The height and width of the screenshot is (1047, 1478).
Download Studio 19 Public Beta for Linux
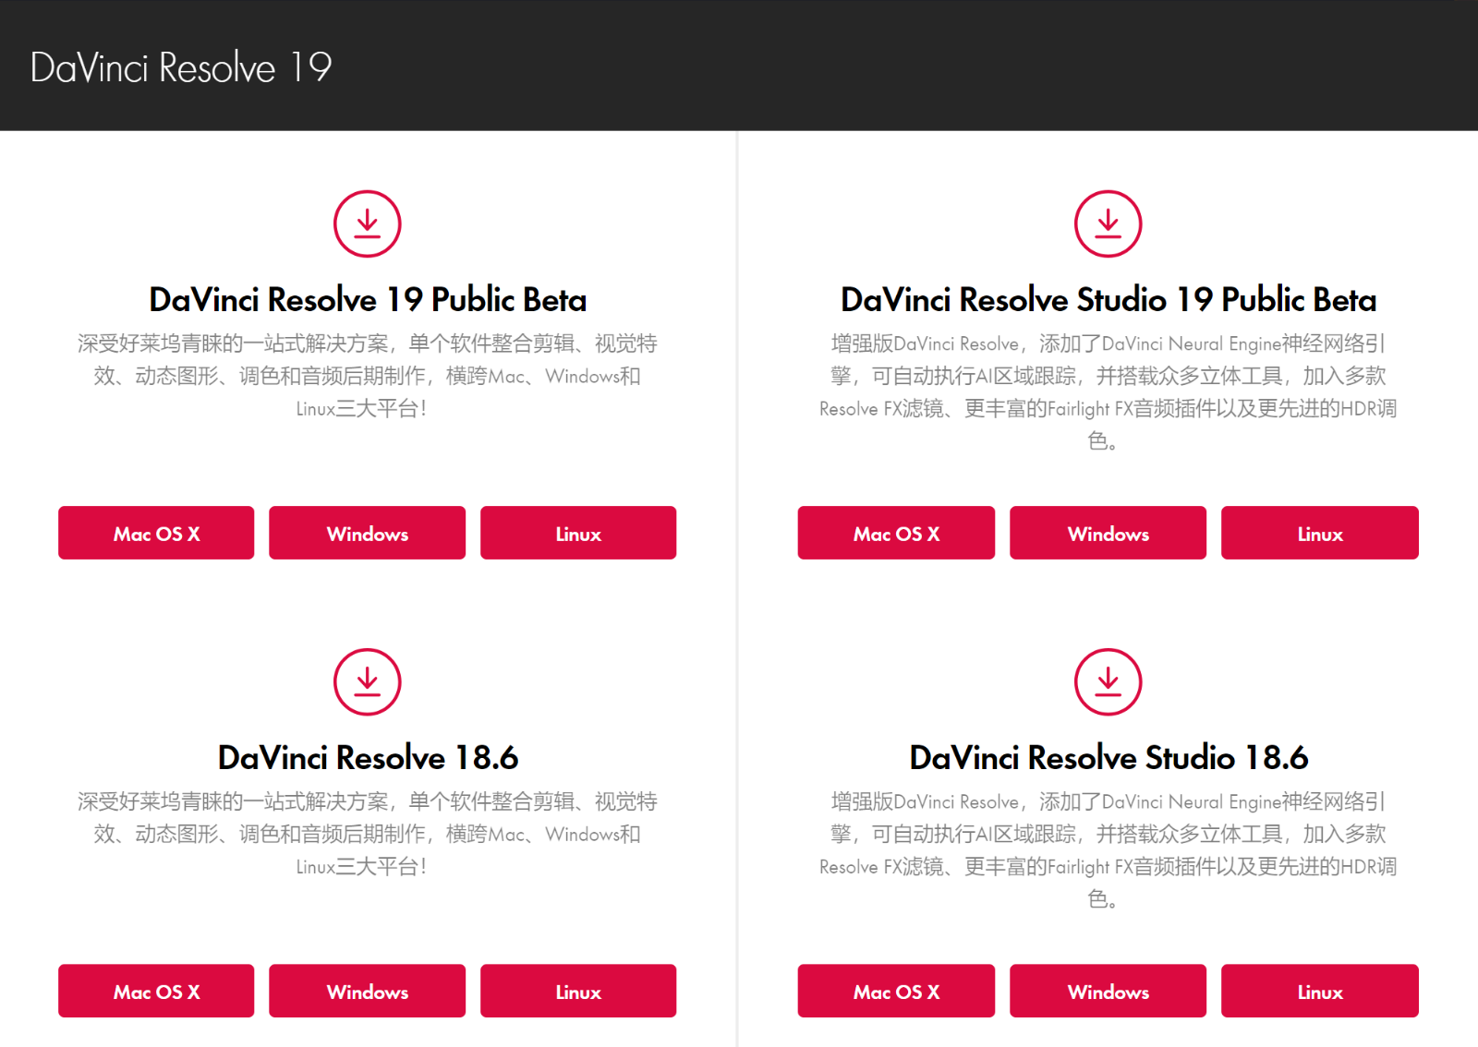click(1320, 533)
